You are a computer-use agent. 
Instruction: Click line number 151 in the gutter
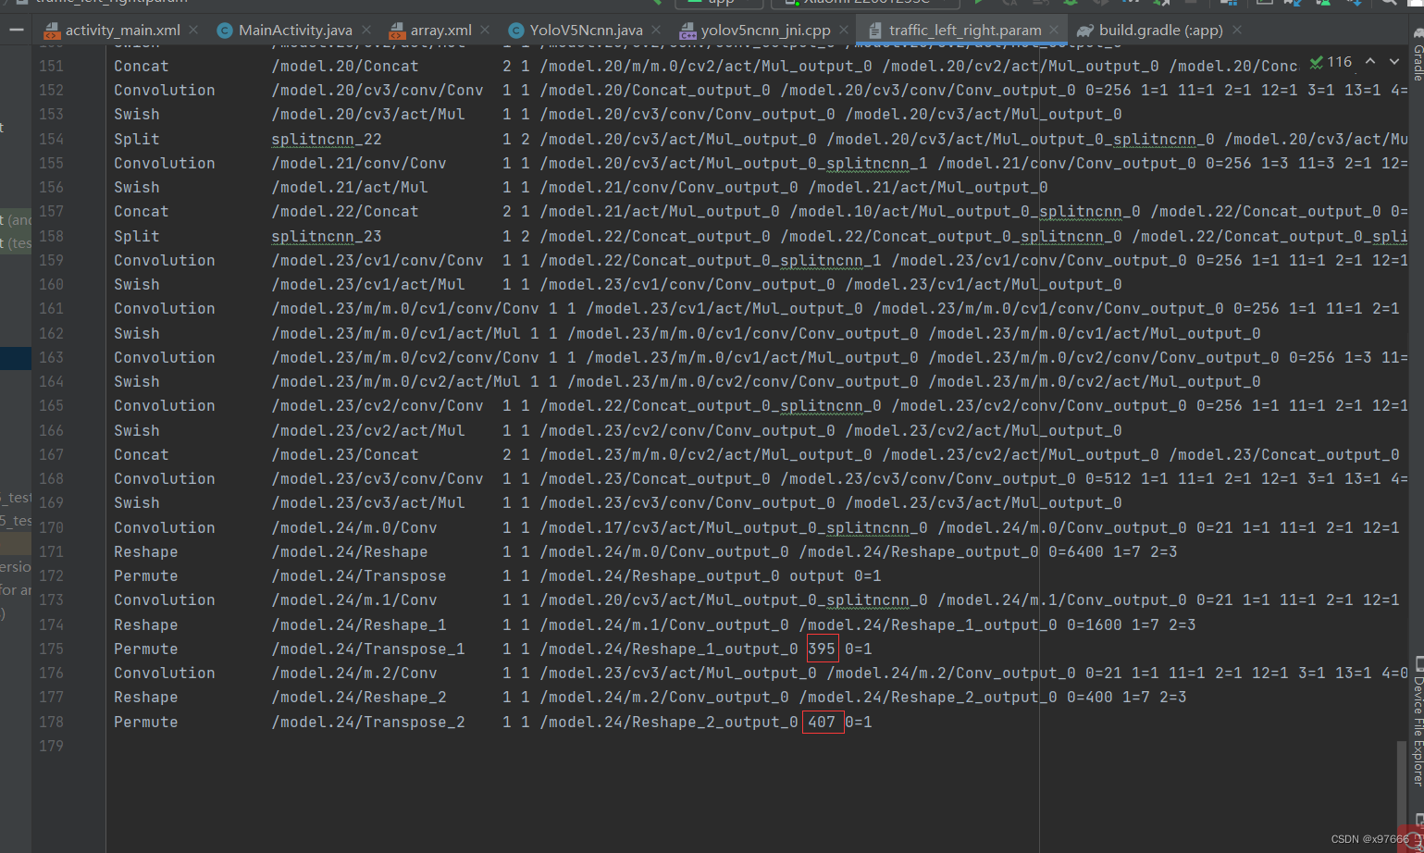pos(52,67)
